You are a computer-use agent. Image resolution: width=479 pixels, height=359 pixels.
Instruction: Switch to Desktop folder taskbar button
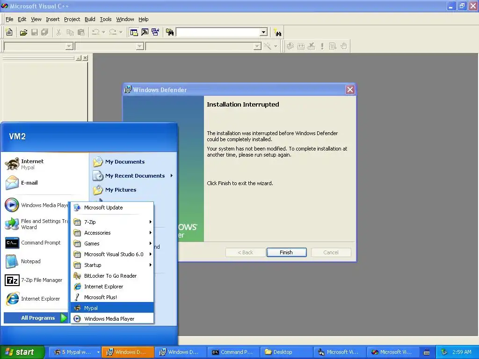tap(286, 352)
